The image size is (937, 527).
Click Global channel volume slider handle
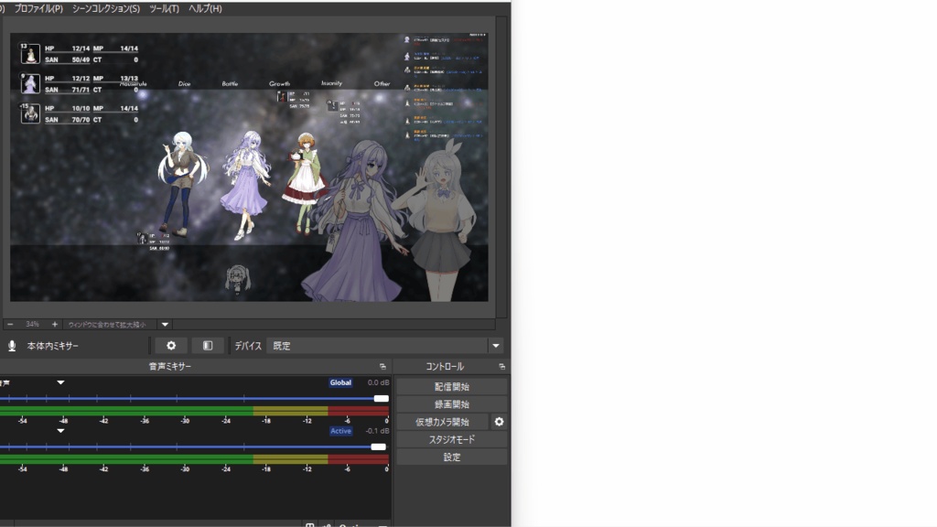[x=382, y=399]
